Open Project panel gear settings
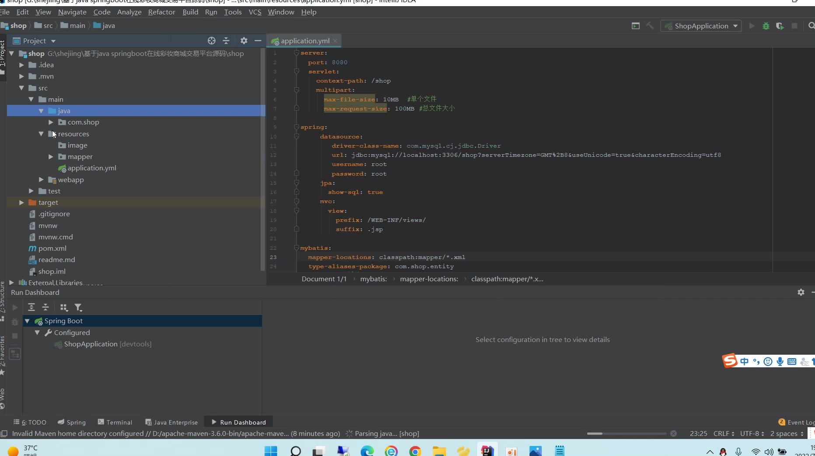The width and height of the screenshot is (815, 456). click(x=244, y=41)
